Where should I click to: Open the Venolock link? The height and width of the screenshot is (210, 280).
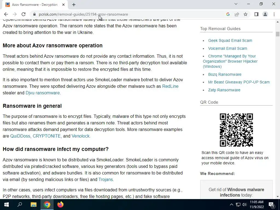(x=80, y=136)
